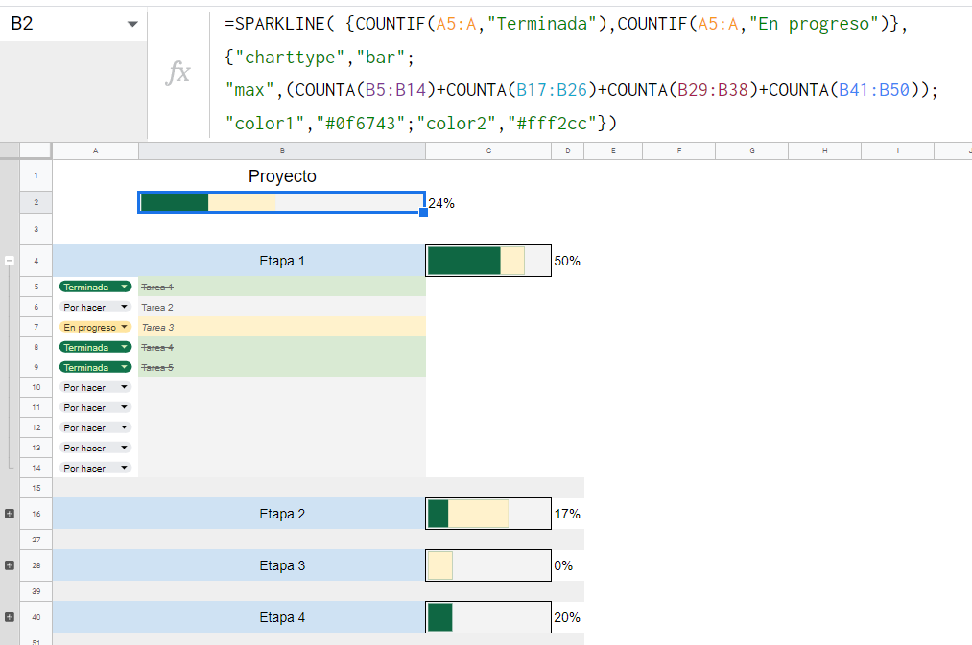Click the Proyecto title cell
This screenshot has height=645, width=972.
pyautogui.click(x=282, y=175)
